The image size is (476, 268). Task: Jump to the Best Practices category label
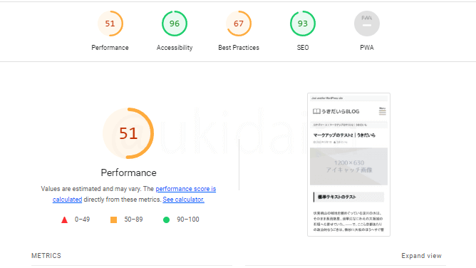point(239,48)
